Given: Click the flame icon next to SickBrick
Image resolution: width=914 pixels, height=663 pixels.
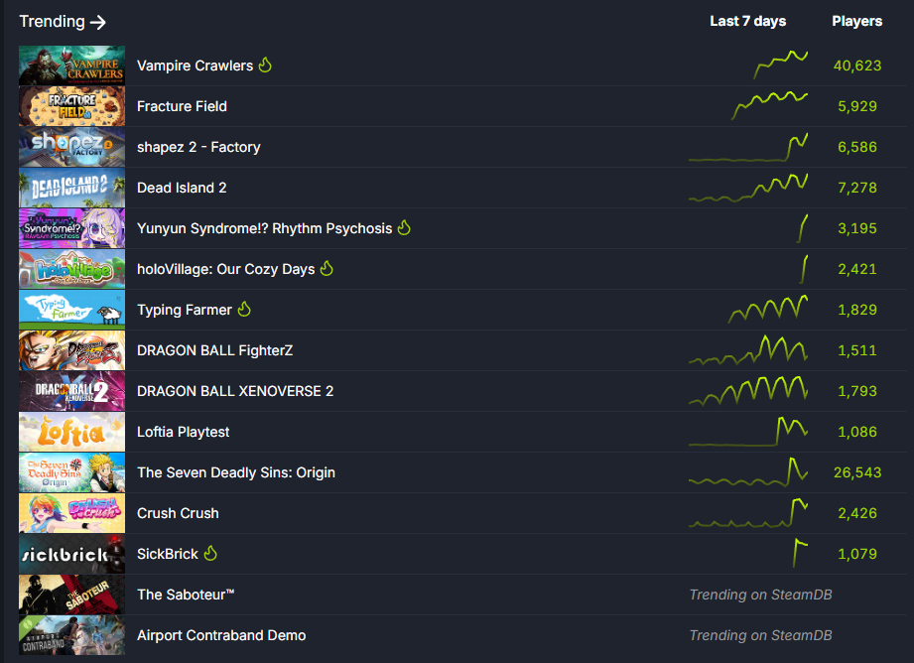Looking at the screenshot, I should click(x=210, y=554).
